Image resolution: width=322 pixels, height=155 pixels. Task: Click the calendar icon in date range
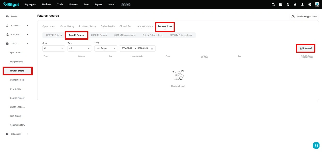coord(152,49)
